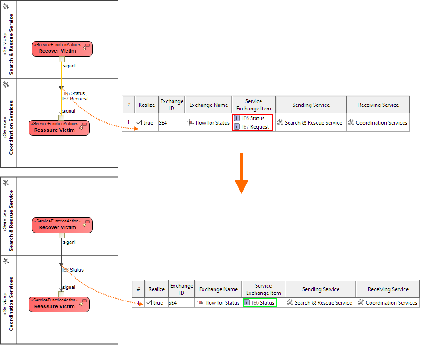Toggle the Realize checkbox in the lower table
Image resolution: width=421 pixels, height=347 pixels.
tap(149, 303)
